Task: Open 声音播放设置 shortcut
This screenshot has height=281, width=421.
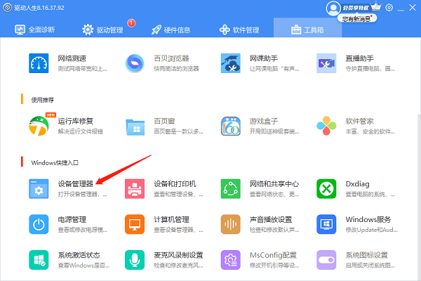Action: pyautogui.click(x=231, y=224)
